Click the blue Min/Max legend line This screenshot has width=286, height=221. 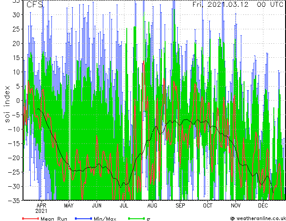[x=83, y=218]
